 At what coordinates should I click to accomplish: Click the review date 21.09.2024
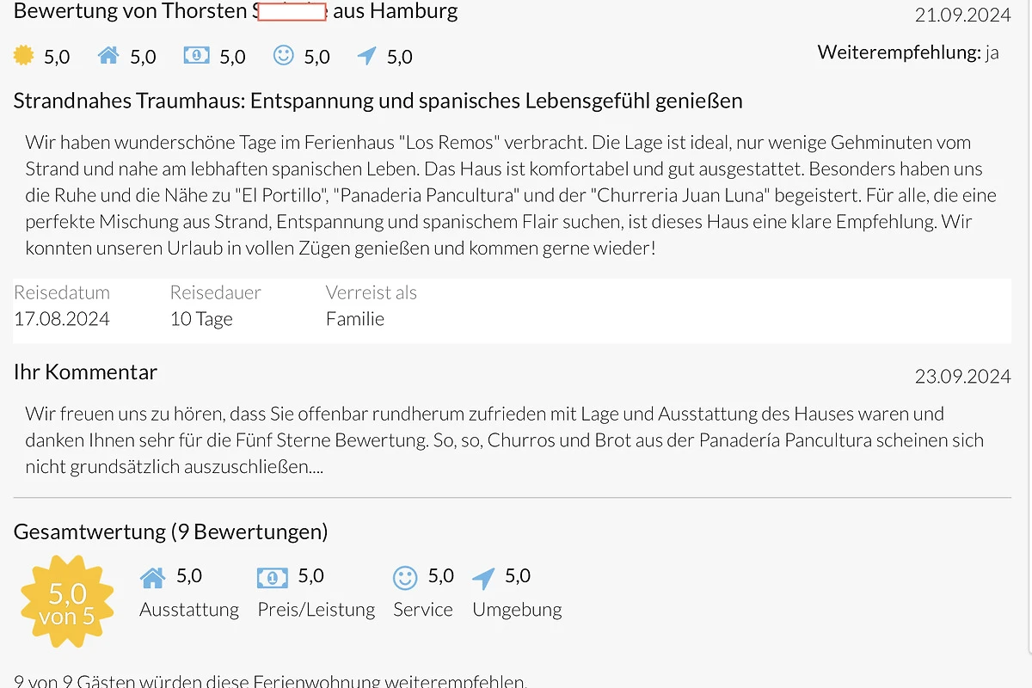tap(963, 15)
